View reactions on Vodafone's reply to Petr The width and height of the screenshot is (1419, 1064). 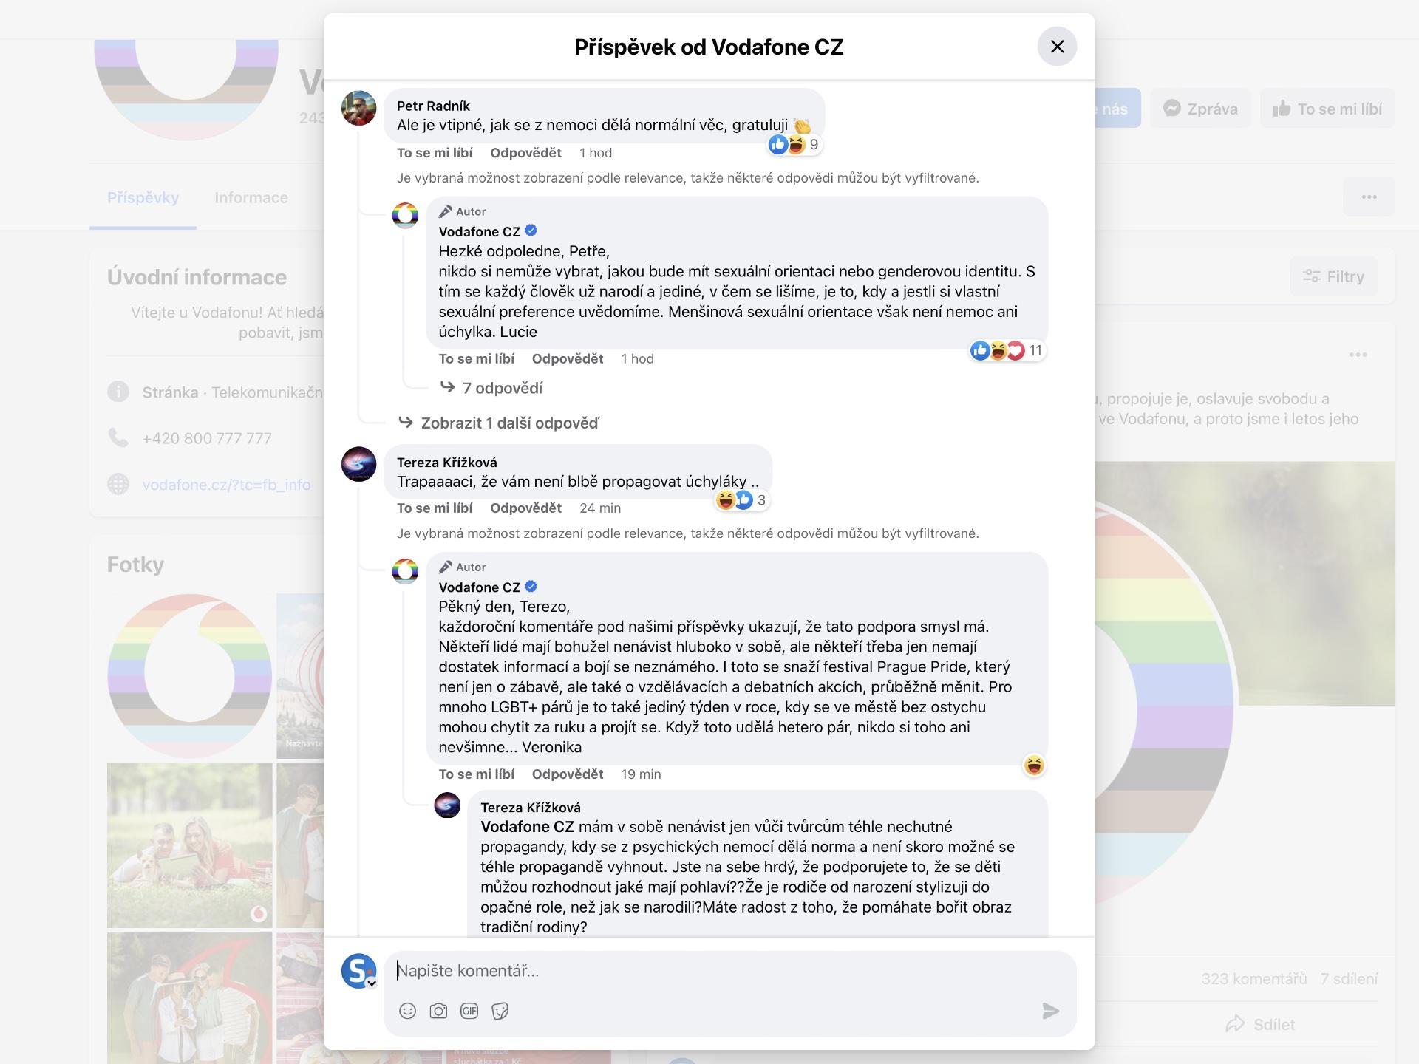click(x=1007, y=350)
